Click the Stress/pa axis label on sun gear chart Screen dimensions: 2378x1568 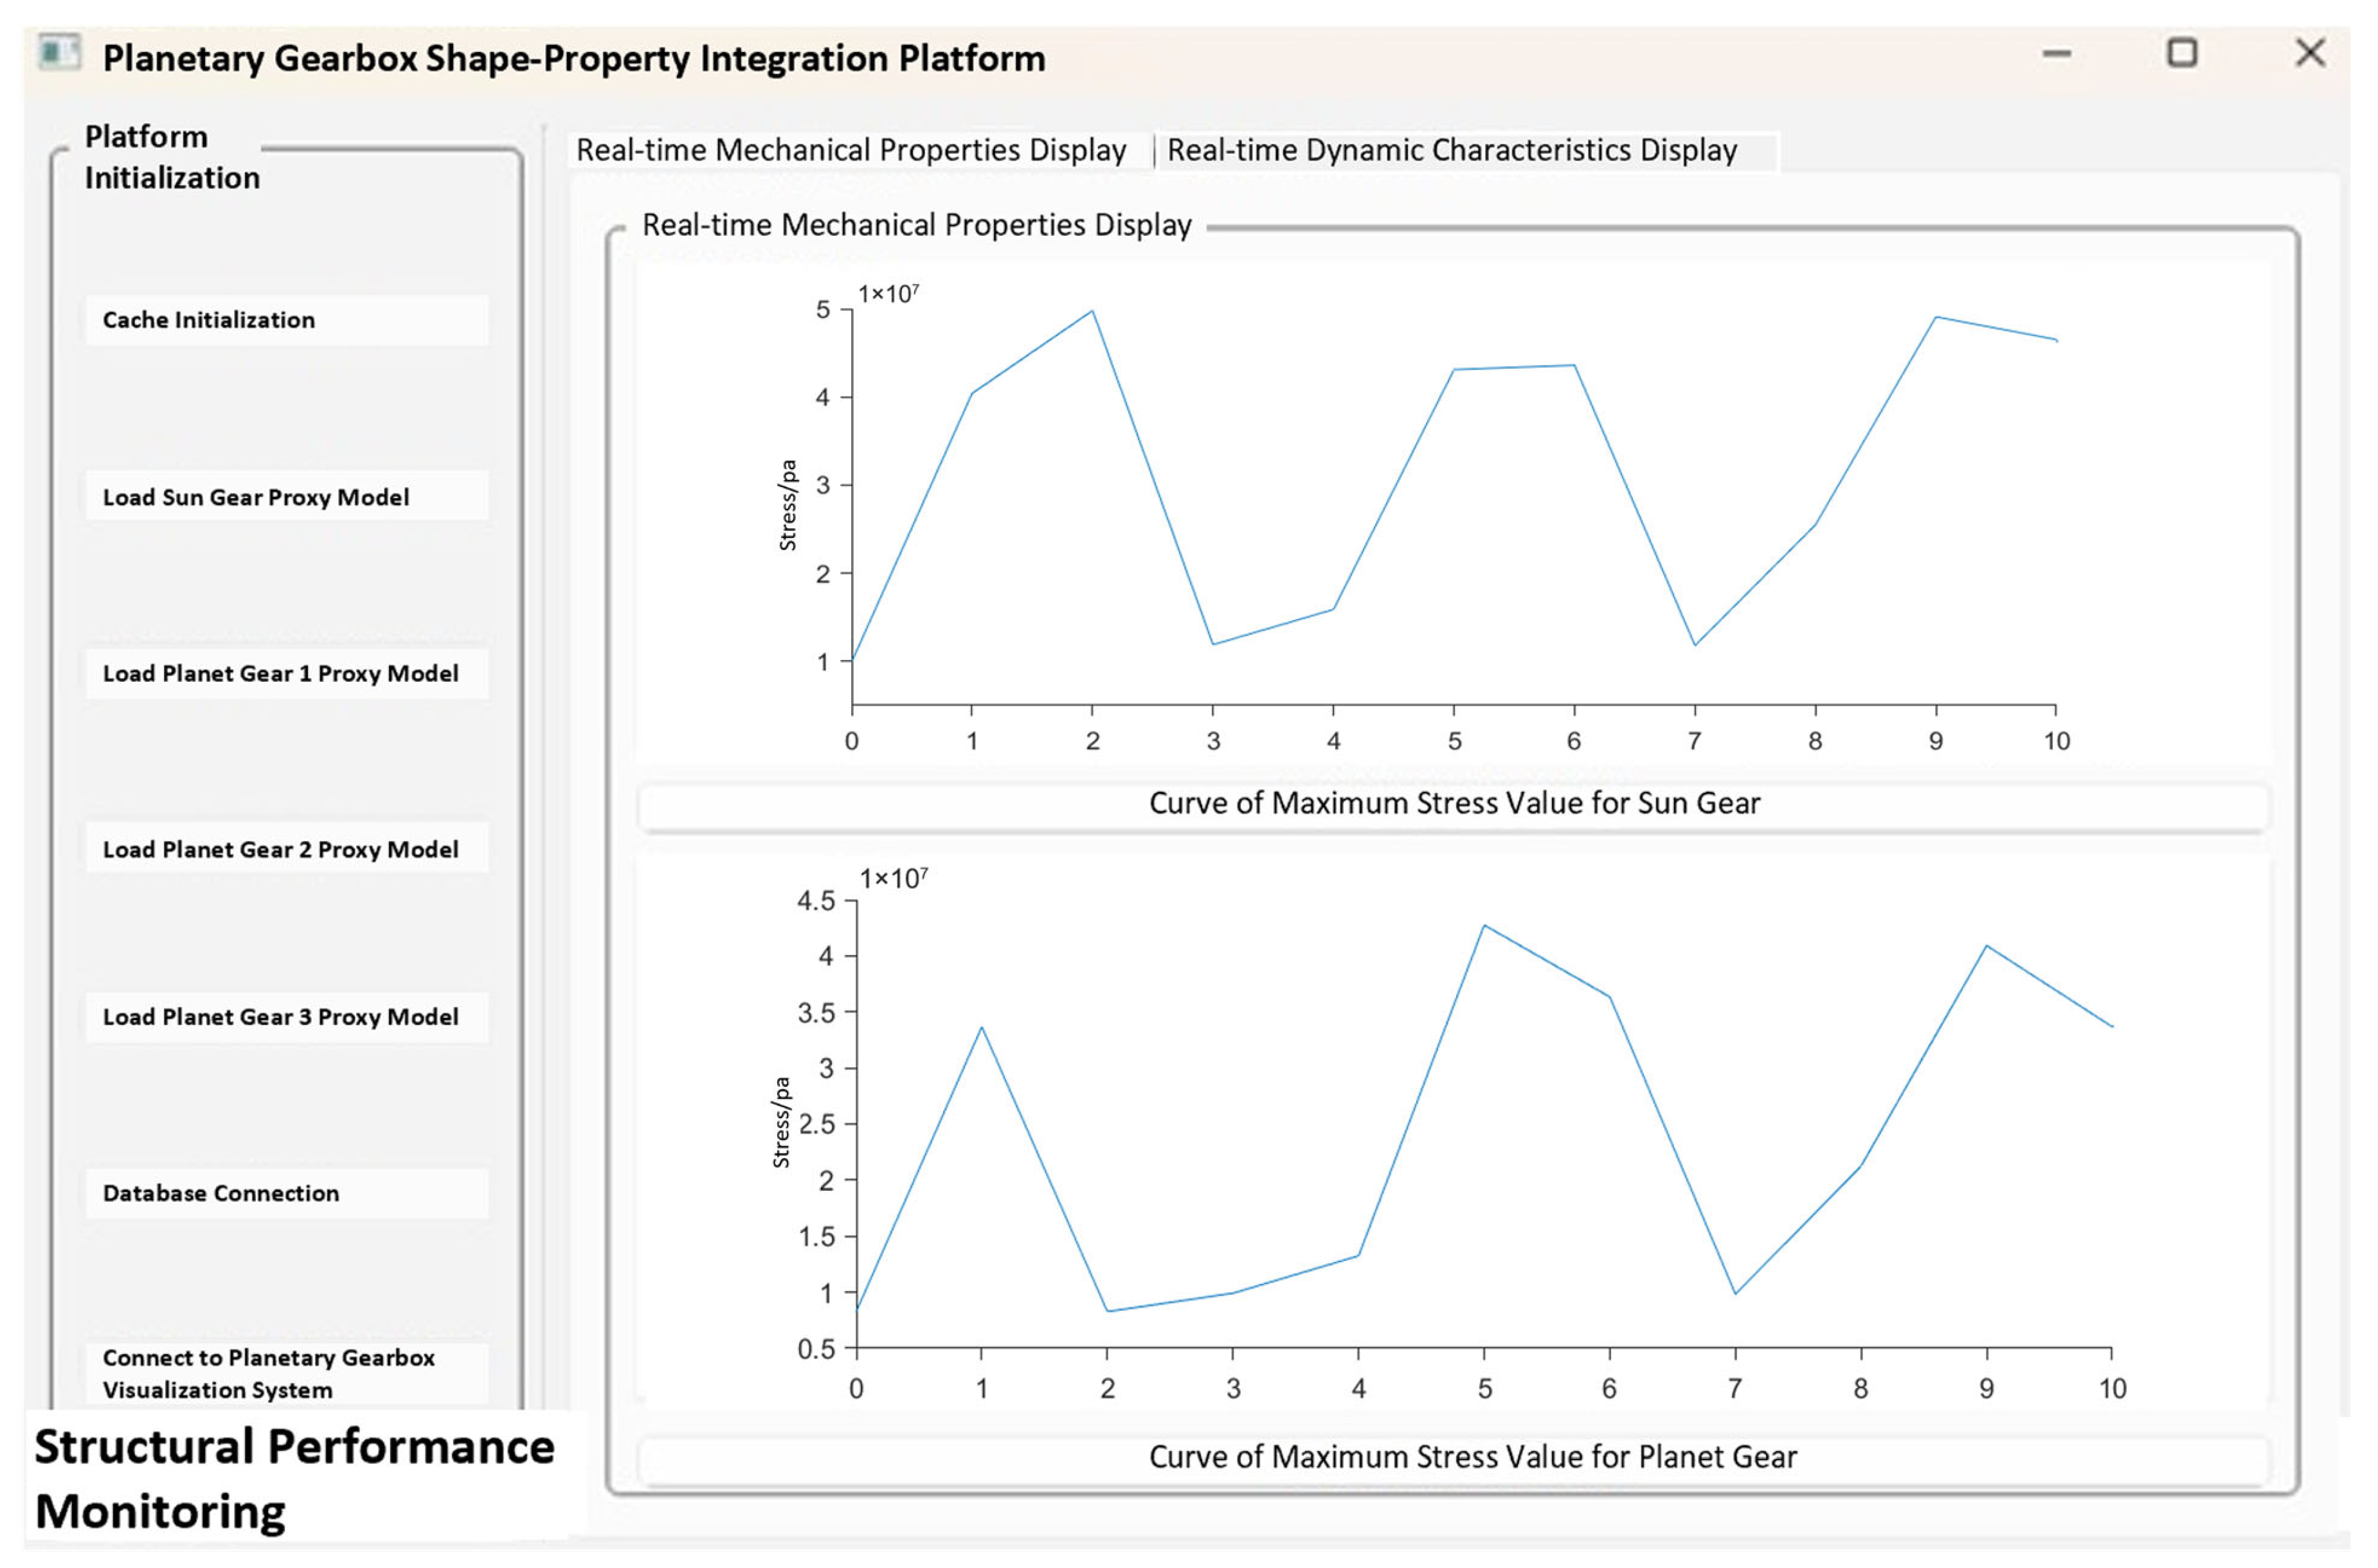coord(788,505)
